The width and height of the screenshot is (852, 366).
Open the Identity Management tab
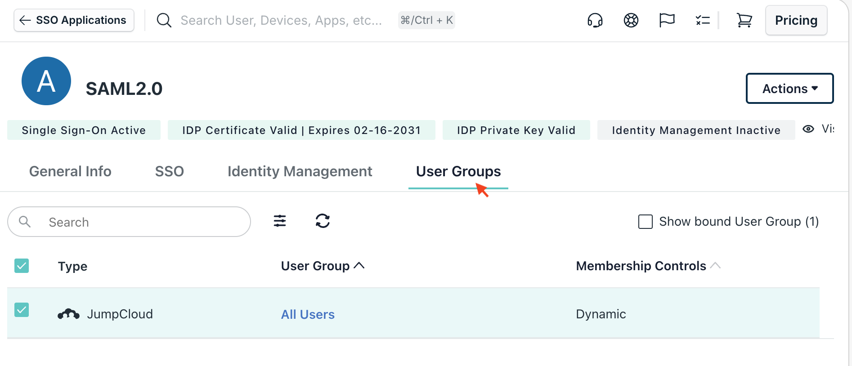point(300,171)
